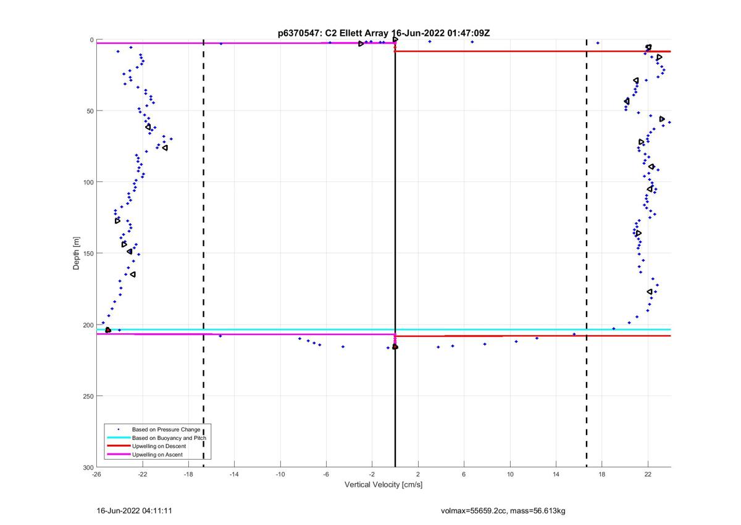
Task: Select legend entry 'Upwelling on Ascent'
Action: (x=157, y=454)
